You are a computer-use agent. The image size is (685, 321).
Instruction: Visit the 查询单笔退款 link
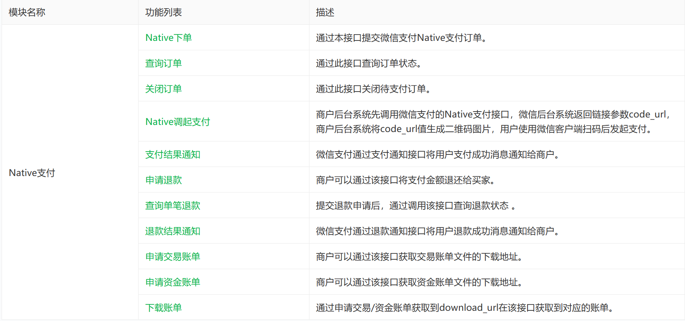(173, 205)
